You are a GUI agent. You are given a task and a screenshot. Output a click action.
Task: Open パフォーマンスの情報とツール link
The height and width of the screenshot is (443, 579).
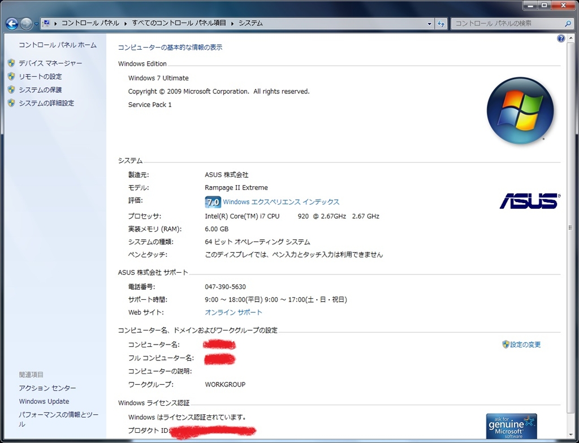pos(59,419)
